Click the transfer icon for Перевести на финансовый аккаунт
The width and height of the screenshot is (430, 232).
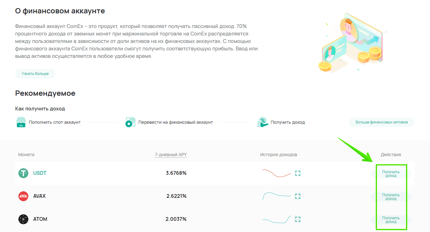tap(130, 122)
